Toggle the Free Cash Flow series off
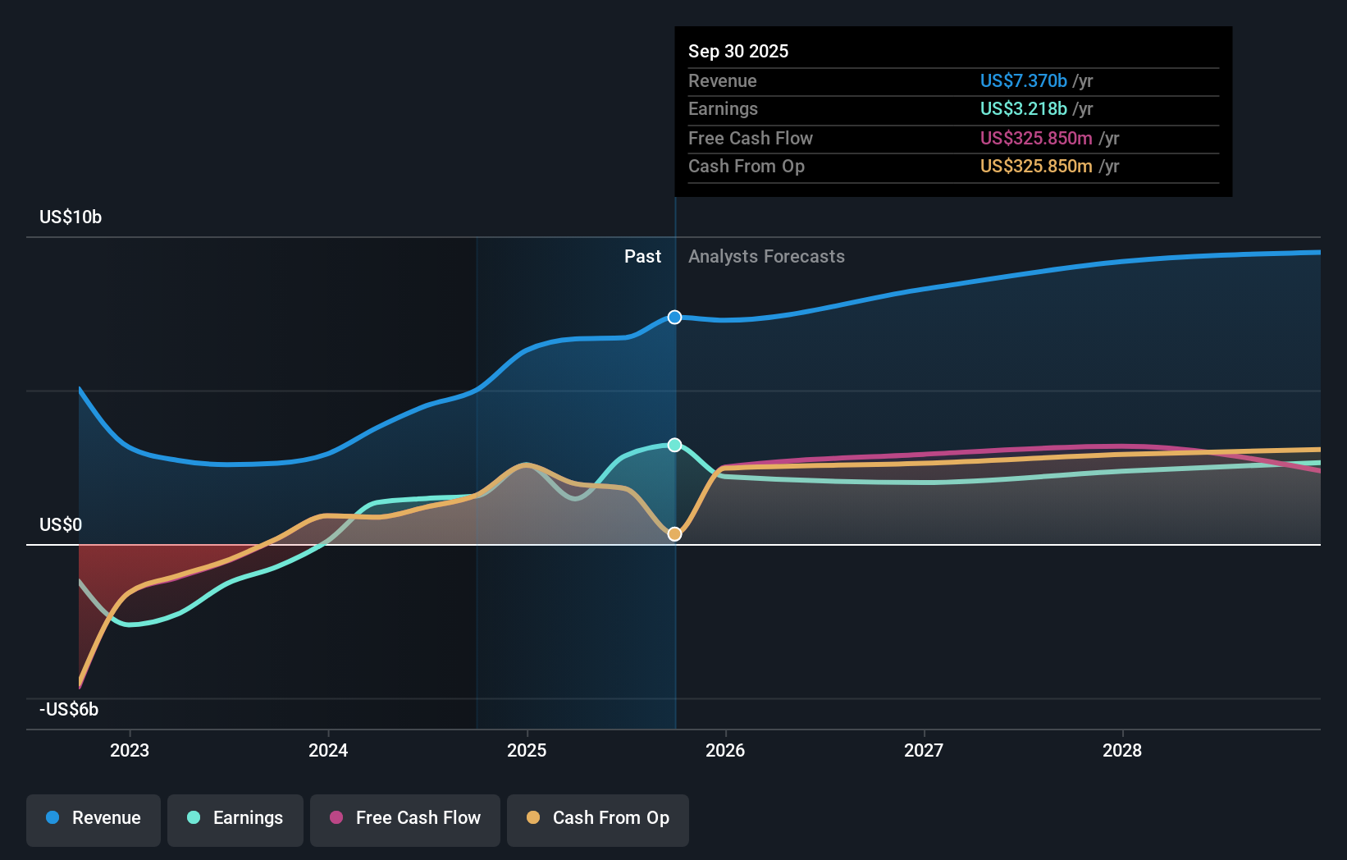The width and height of the screenshot is (1347, 860). [x=404, y=818]
